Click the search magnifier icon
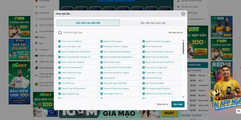Image resolution: width=241 pixels, height=120 pixels. [60, 32]
